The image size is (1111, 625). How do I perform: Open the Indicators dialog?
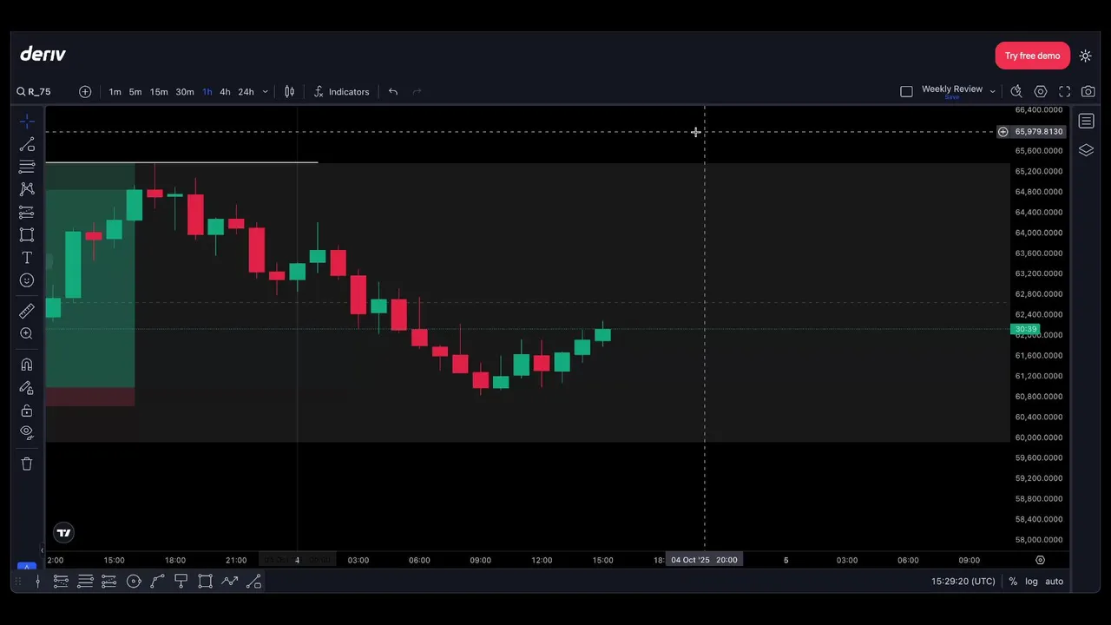(341, 92)
